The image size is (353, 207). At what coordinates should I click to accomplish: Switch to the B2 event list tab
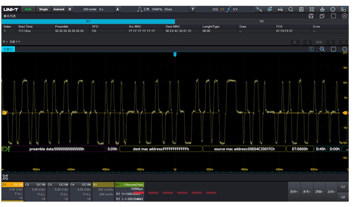[261, 21]
